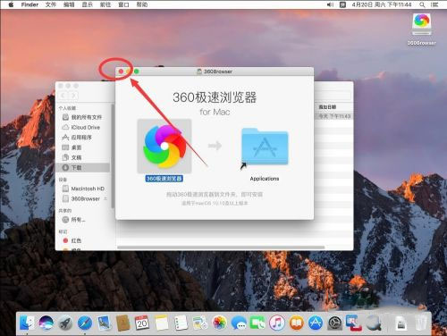Open the Trash in the Dock
The image size is (447, 336).
[x=421, y=323]
